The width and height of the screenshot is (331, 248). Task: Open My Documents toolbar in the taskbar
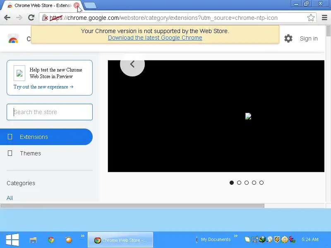tap(216, 240)
